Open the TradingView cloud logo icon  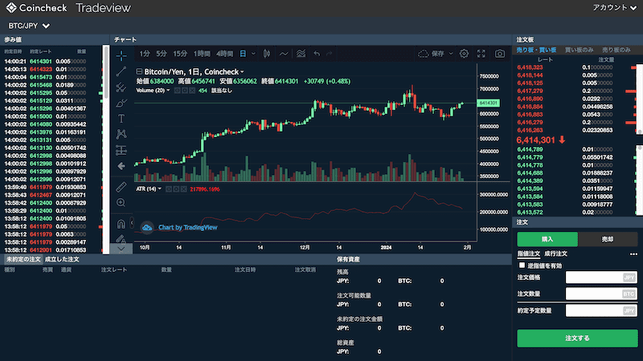[147, 227]
